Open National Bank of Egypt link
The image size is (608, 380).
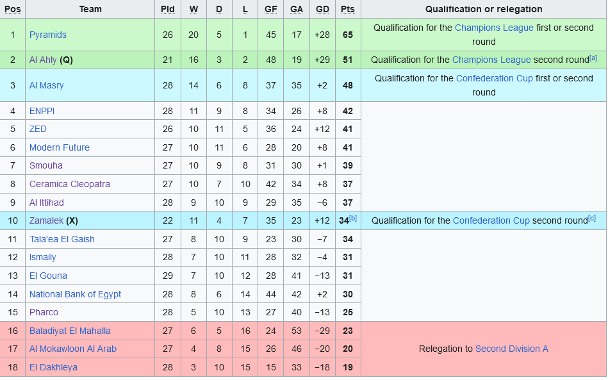coord(75,294)
